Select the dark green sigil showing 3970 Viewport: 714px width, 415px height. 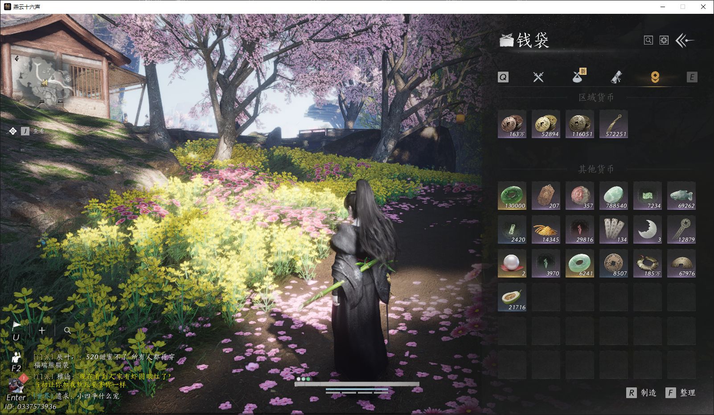point(546,263)
